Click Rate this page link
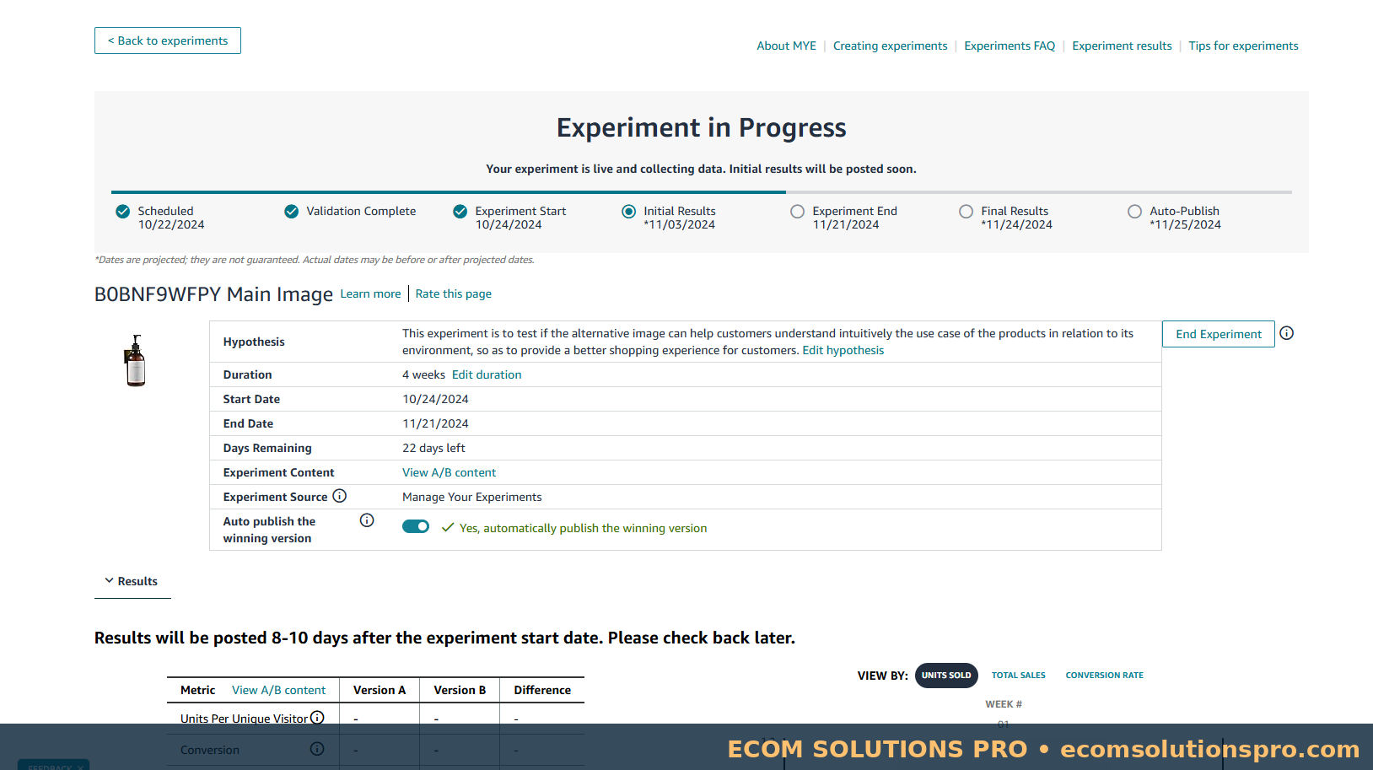1373x770 pixels. (x=454, y=294)
